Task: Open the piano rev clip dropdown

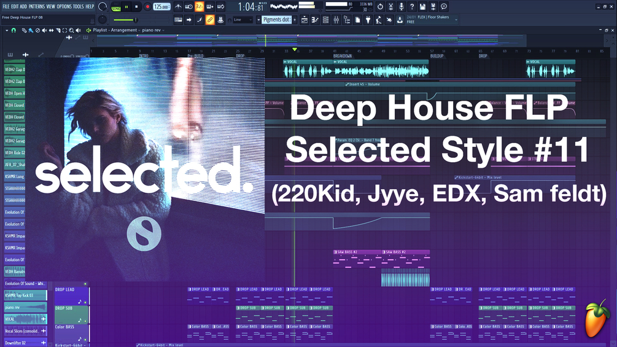Action: 153,30
